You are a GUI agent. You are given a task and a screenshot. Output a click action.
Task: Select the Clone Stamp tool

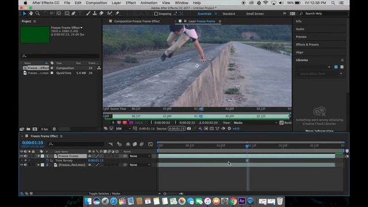point(94,13)
